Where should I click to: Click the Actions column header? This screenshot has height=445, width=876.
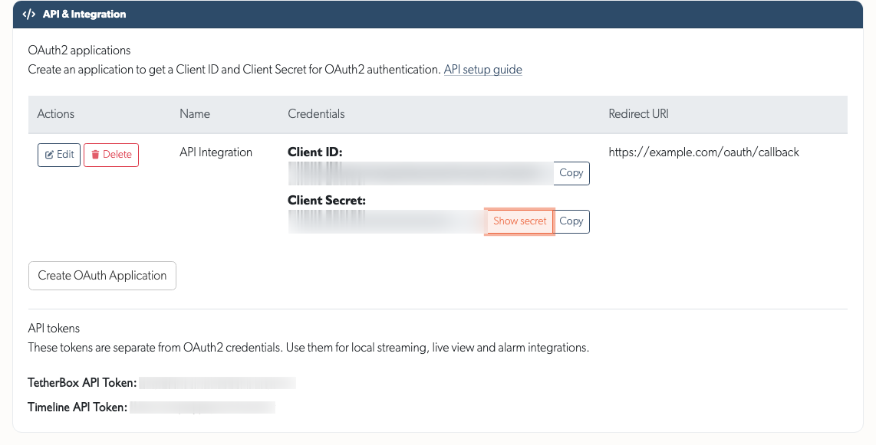55,114
